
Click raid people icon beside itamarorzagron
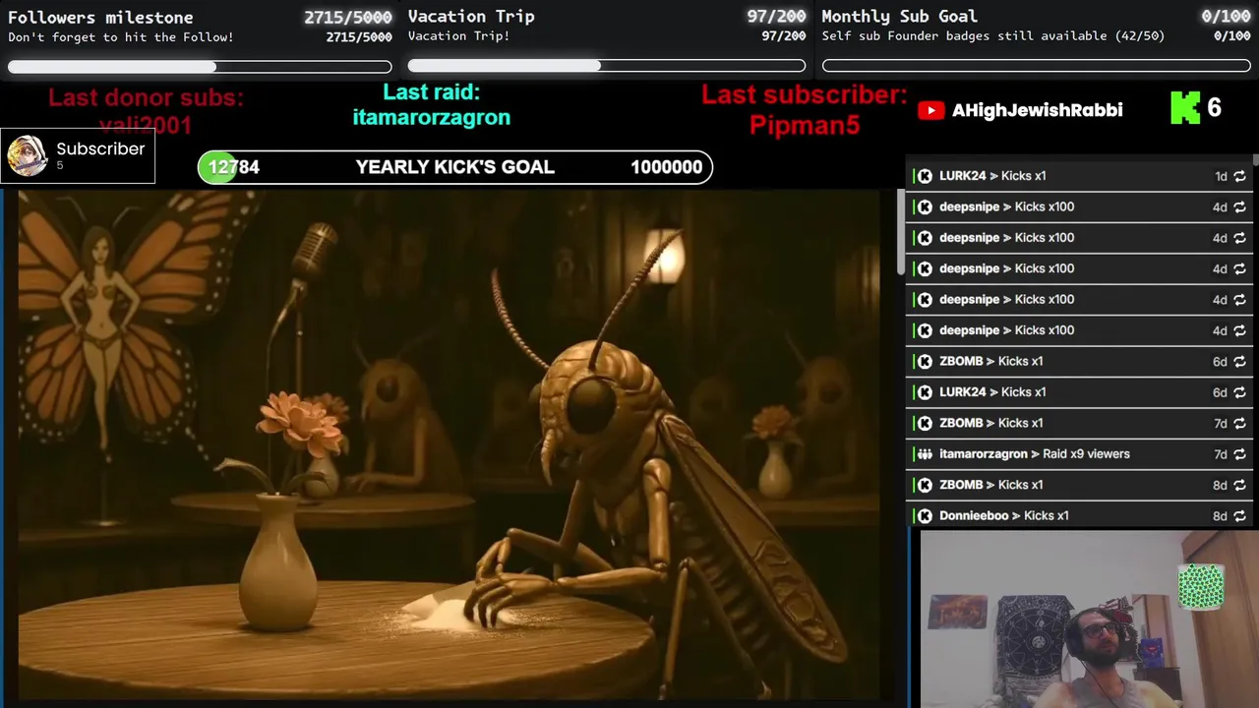pos(925,454)
